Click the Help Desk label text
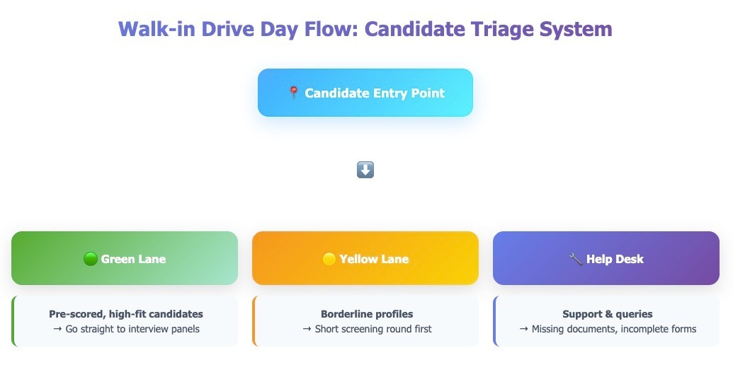Image resolution: width=733 pixels, height=377 pixels. (615, 259)
